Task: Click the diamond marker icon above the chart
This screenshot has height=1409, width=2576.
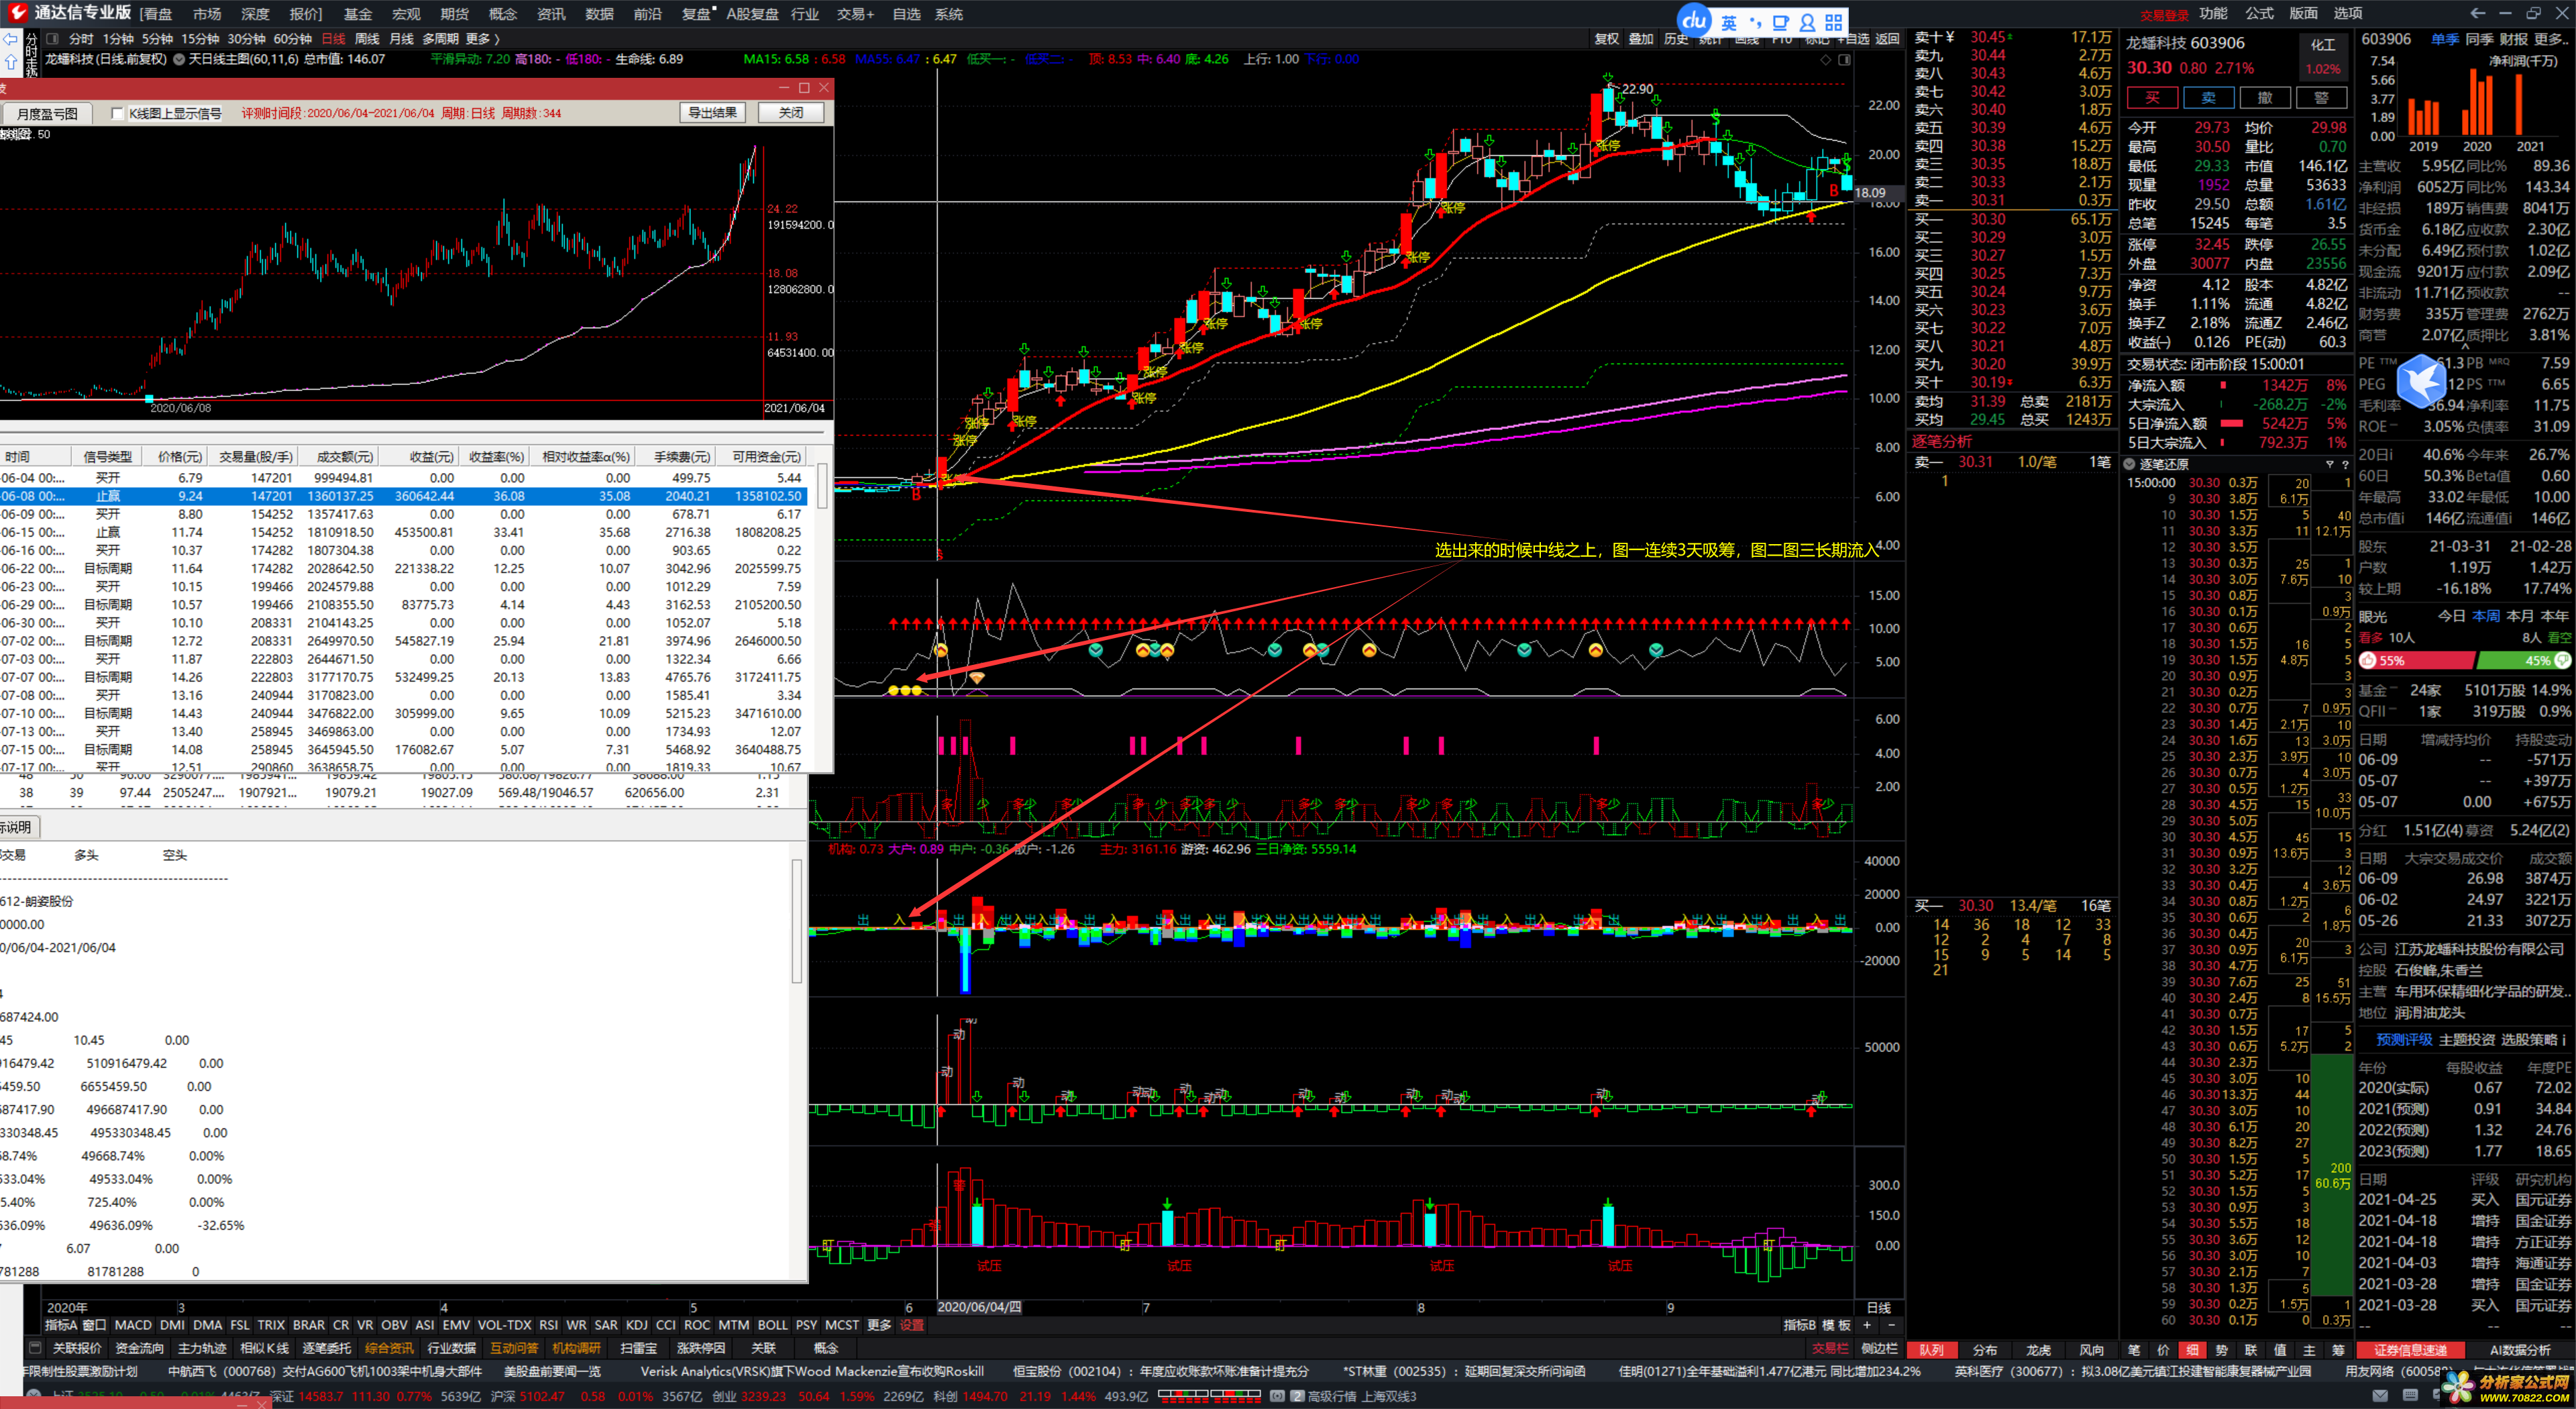Action: coord(1826,59)
